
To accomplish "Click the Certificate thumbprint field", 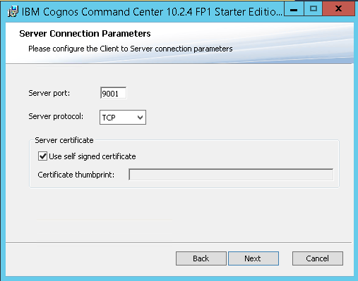I will (x=231, y=175).
